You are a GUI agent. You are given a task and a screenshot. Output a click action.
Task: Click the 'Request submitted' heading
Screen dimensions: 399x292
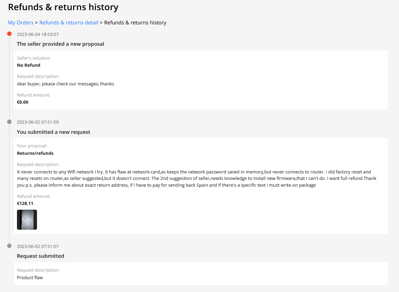pos(40,256)
